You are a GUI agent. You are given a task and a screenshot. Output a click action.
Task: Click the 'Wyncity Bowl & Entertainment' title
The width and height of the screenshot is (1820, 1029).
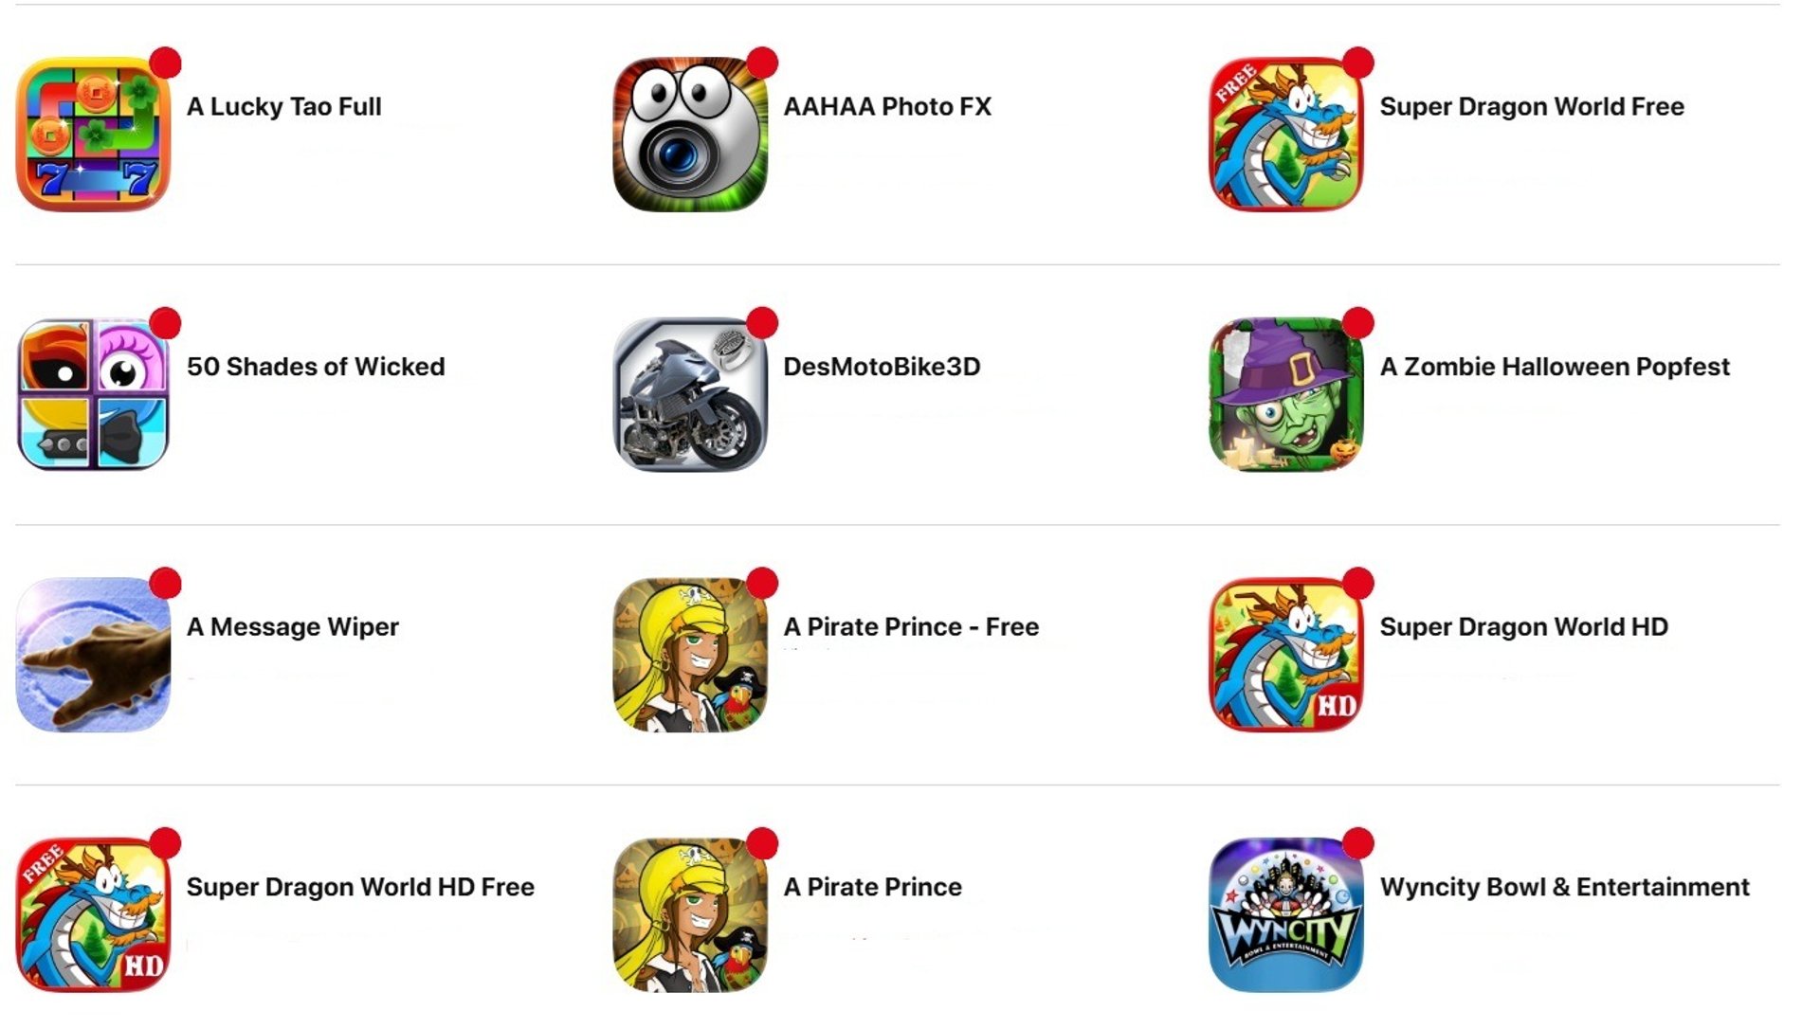[1565, 887]
